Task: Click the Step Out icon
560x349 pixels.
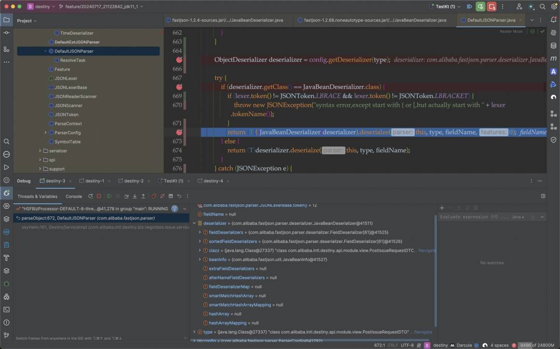Action: (x=143, y=196)
